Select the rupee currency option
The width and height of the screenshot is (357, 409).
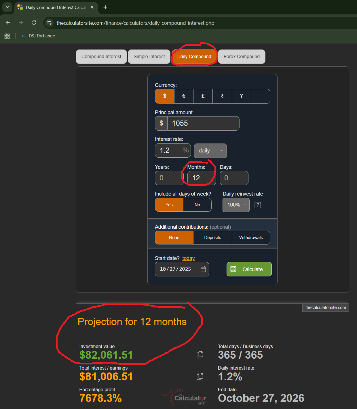(222, 96)
